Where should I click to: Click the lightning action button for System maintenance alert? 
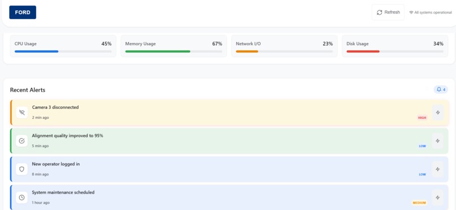click(438, 198)
